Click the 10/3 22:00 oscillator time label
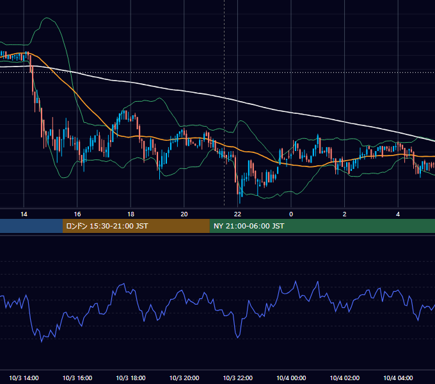The width and height of the screenshot is (435, 384). (238, 378)
